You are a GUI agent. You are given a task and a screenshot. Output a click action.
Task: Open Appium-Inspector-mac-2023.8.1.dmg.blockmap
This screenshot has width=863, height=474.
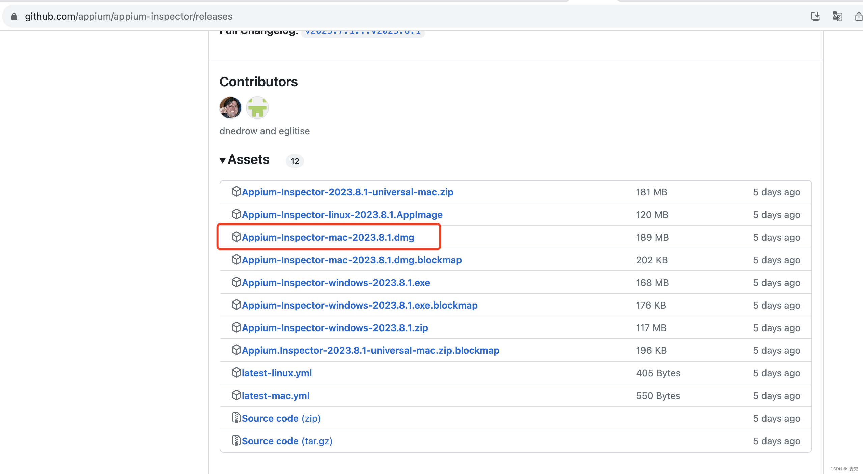[x=352, y=260]
